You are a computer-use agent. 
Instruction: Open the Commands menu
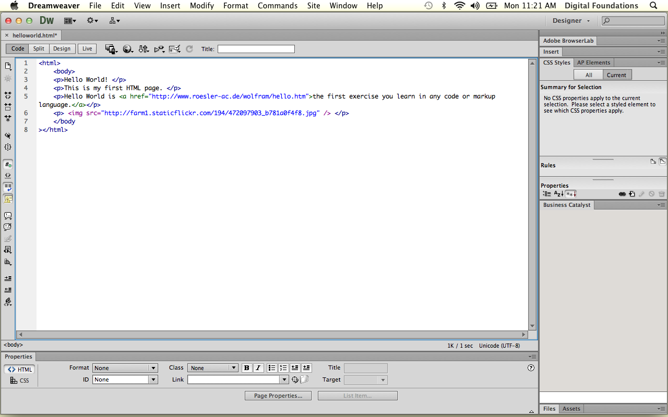point(278,6)
